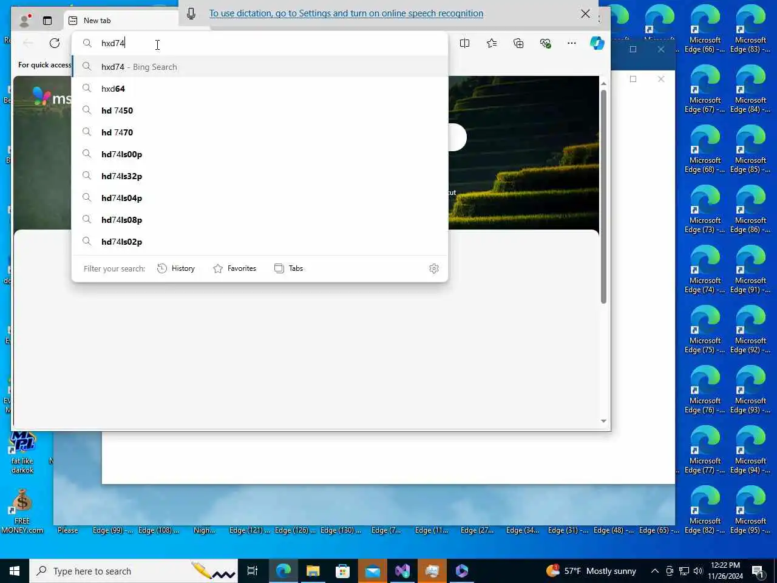Select the 'hd 7450' suggestion

pyautogui.click(x=260, y=111)
